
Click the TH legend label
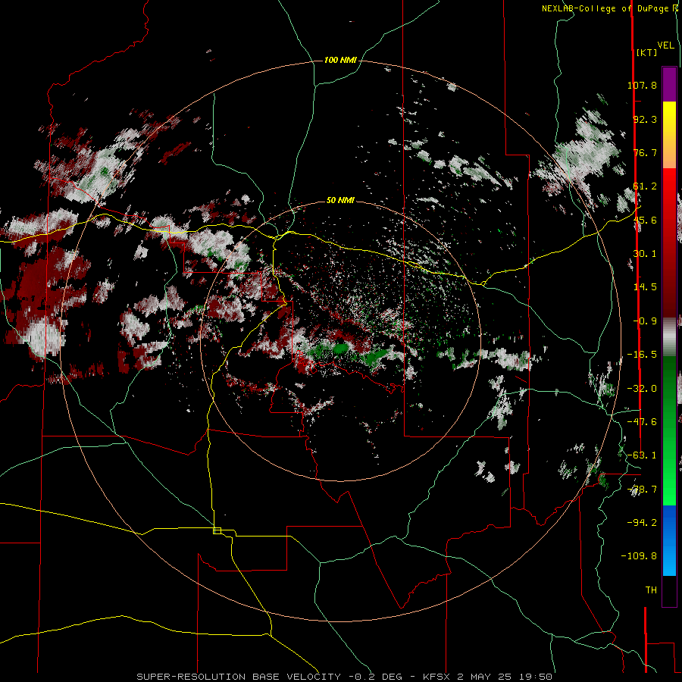(x=651, y=590)
